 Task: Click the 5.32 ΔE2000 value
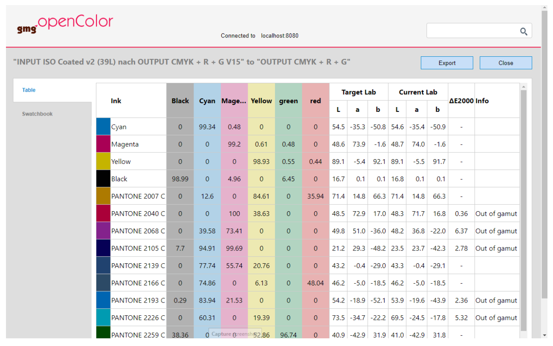[x=461, y=317]
